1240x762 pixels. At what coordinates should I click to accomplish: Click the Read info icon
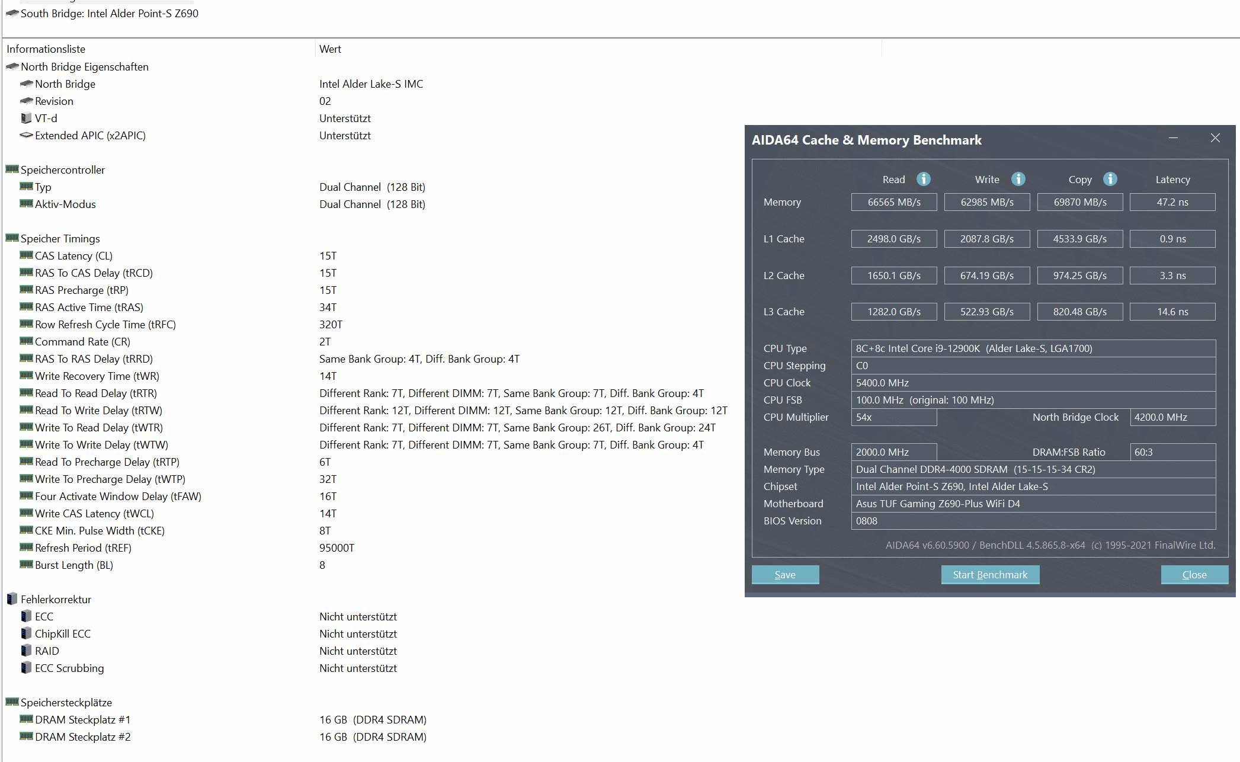tap(923, 179)
